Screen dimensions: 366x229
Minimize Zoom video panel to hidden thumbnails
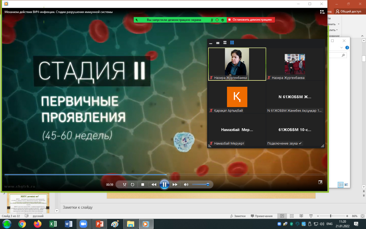click(211, 43)
